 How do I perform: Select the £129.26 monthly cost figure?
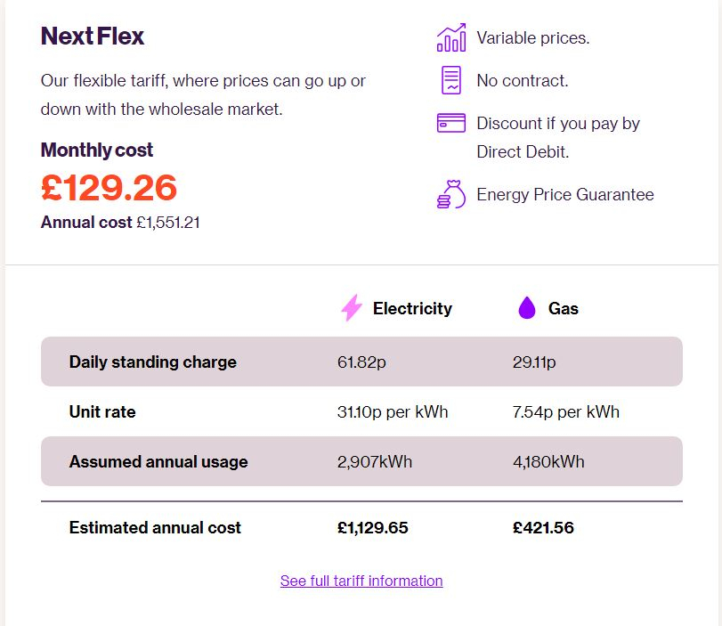pyautogui.click(x=109, y=188)
